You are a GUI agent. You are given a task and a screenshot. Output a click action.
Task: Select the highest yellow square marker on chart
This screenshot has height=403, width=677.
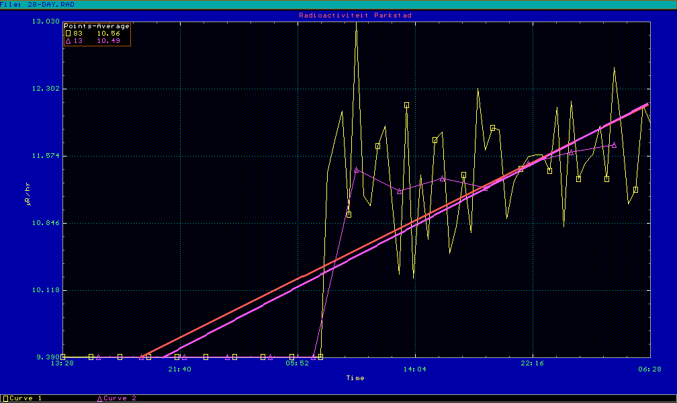[x=407, y=105]
